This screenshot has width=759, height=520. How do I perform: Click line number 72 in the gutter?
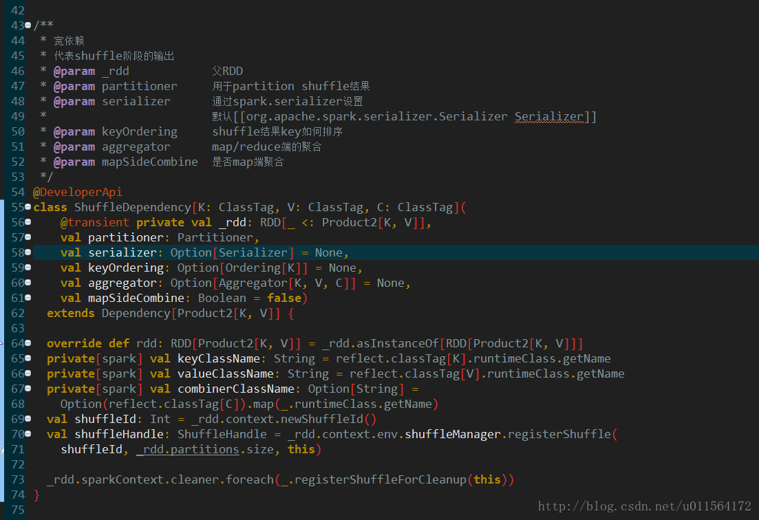(x=18, y=464)
